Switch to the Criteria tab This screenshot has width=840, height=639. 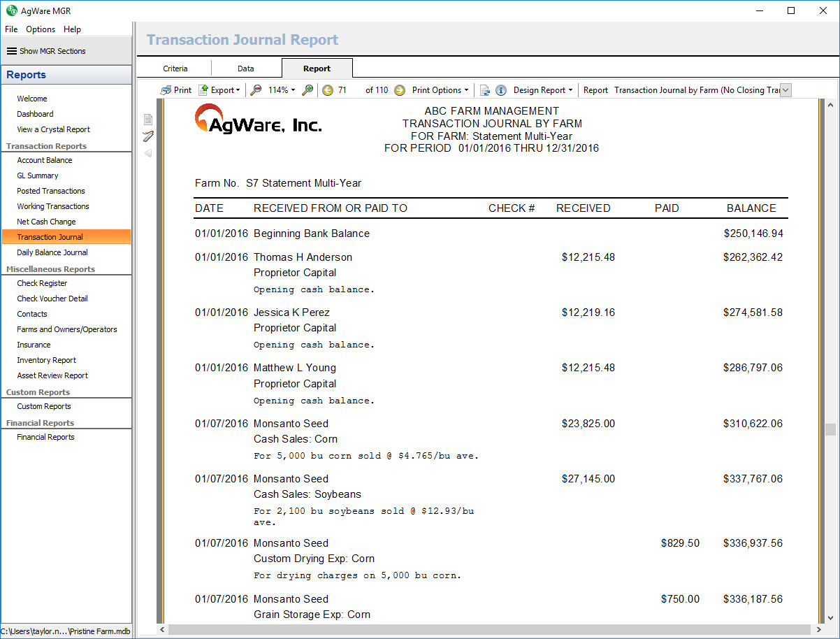175,69
